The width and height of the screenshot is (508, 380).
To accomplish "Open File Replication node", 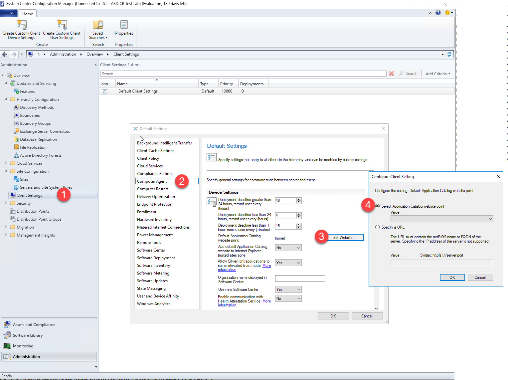I will point(33,147).
